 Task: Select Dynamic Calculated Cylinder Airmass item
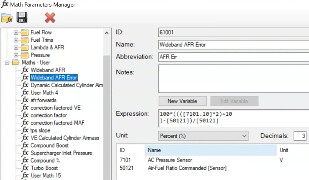tap(67, 85)
